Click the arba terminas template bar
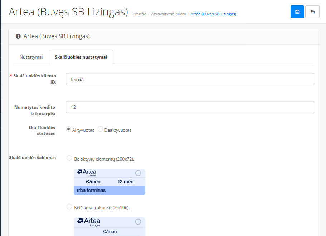This screenshot has height=236, width=326. (x=109, y=190)
